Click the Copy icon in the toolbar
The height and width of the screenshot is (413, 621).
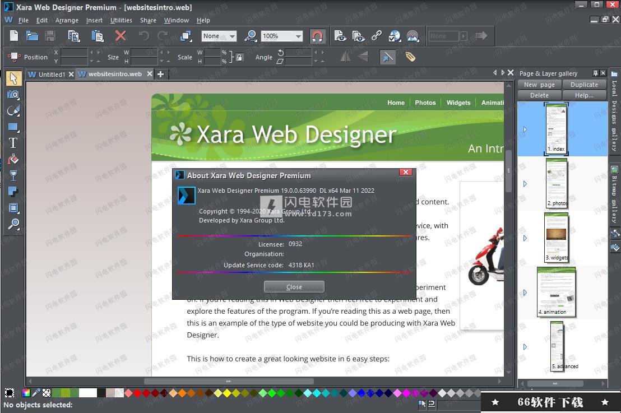click(74, 36)
